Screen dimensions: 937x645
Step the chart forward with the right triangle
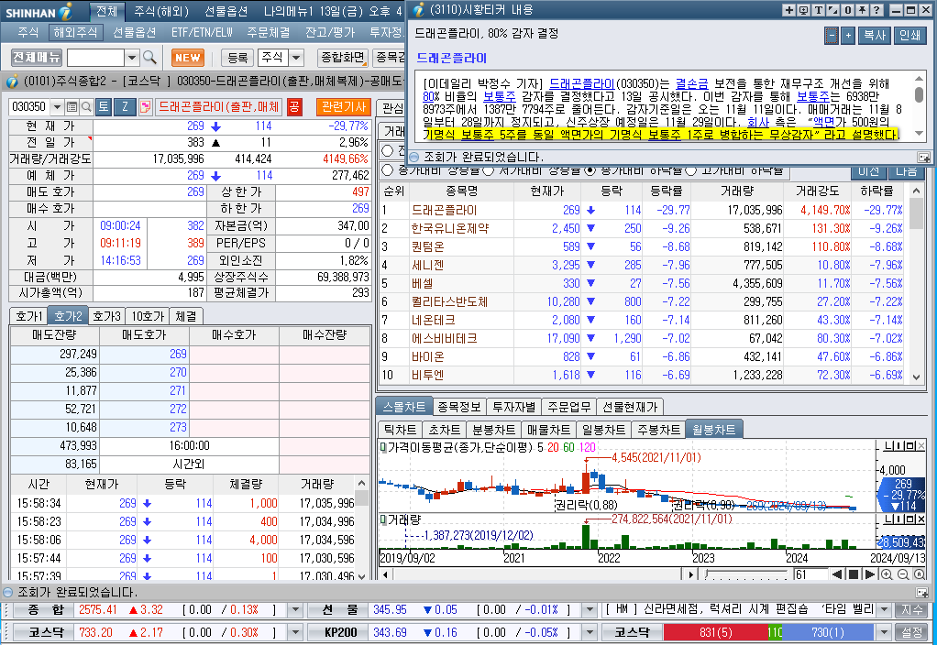tap(870, 574)
